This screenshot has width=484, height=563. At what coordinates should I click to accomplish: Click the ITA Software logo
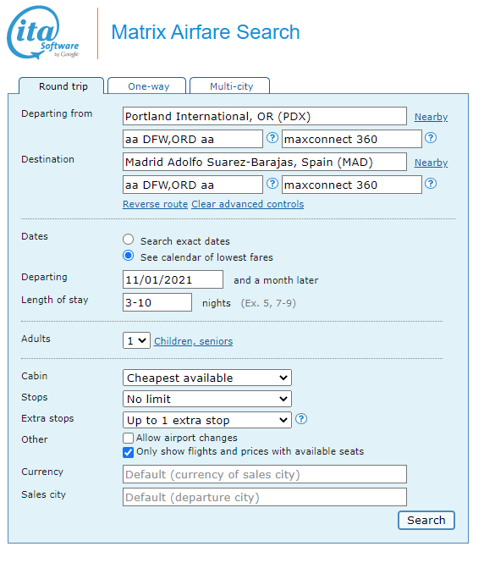[x=43, y=32]
